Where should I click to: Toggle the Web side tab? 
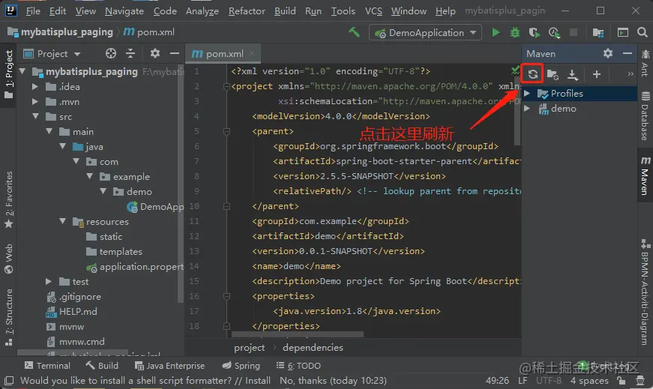pyautogui.click(x=9, y=259)
